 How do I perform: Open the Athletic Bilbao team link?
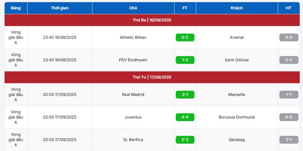point(133,37)
